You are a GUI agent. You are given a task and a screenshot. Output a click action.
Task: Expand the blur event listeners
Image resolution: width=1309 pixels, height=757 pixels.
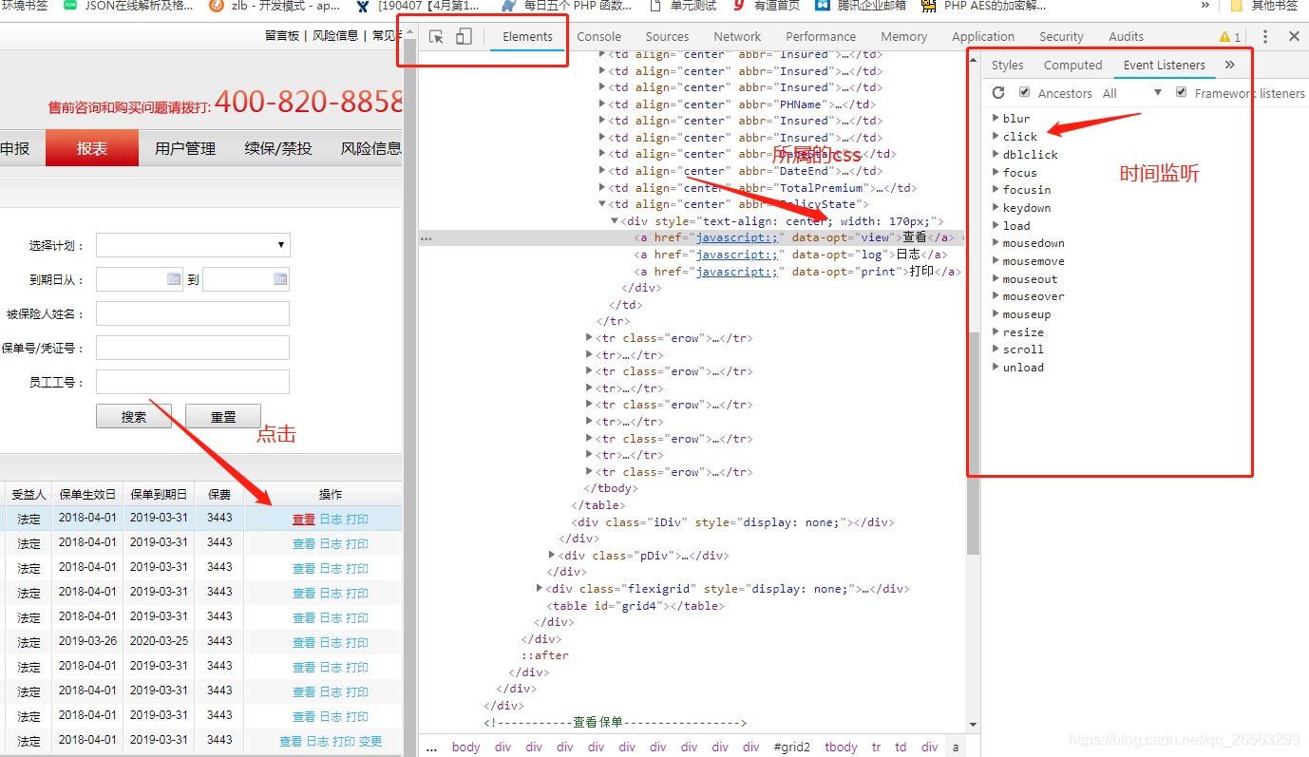click(x=996, y=118)
